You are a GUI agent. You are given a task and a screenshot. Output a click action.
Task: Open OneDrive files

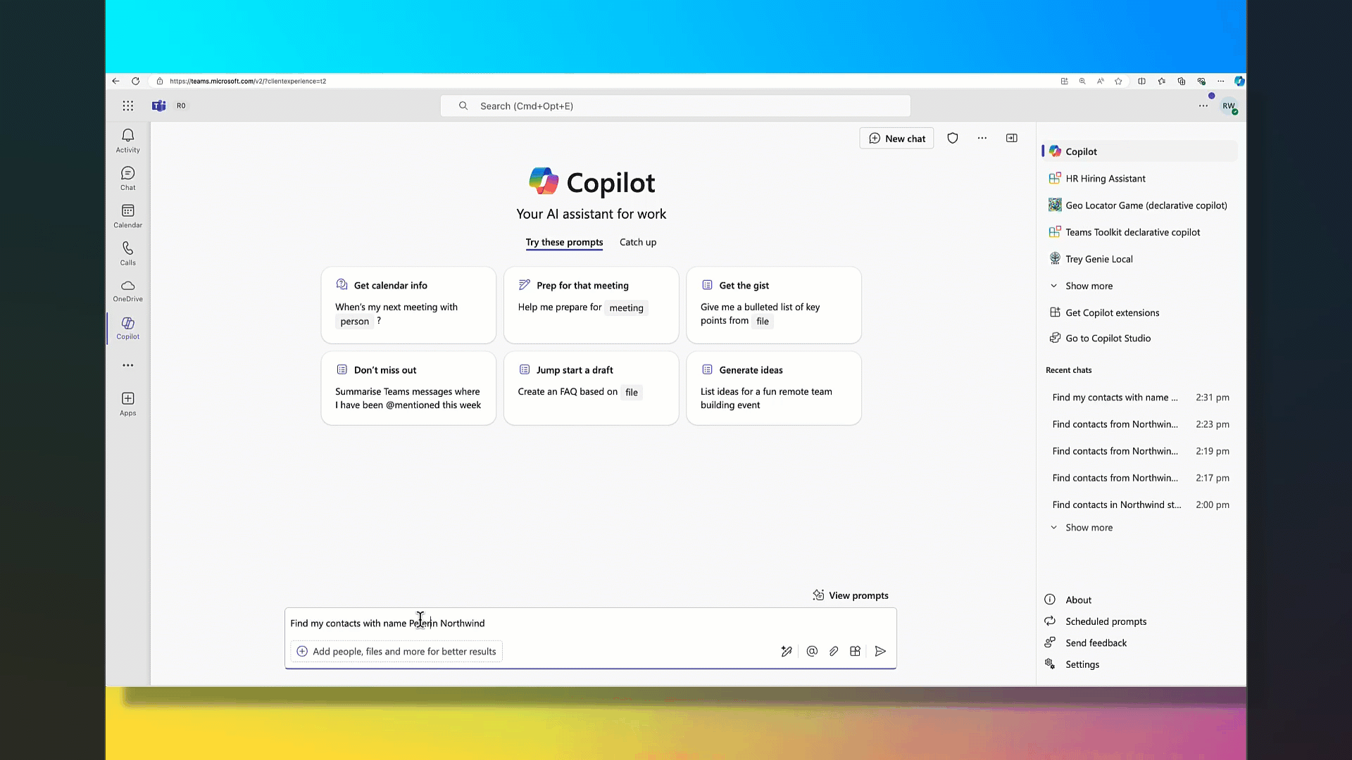click(127, 289)
